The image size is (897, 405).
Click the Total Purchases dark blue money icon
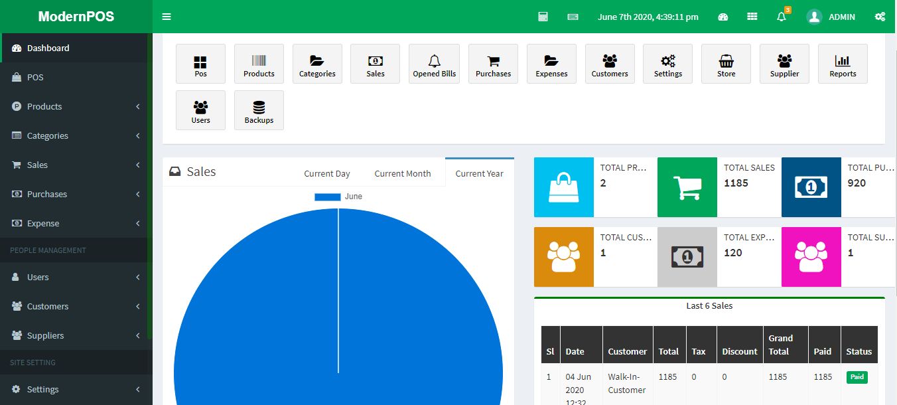click(811, 187)
